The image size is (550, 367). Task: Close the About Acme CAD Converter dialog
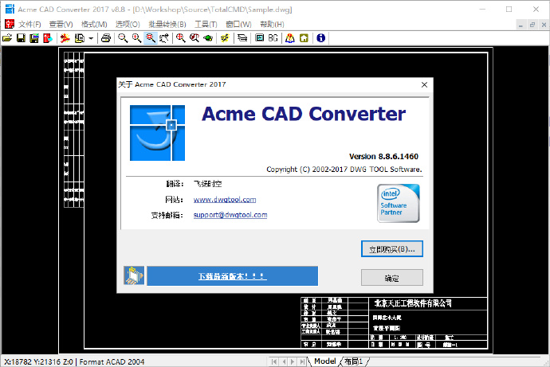coord(424,84)
